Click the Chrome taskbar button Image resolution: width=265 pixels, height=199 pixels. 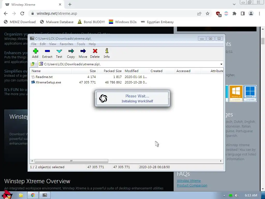tap(33, 195)
